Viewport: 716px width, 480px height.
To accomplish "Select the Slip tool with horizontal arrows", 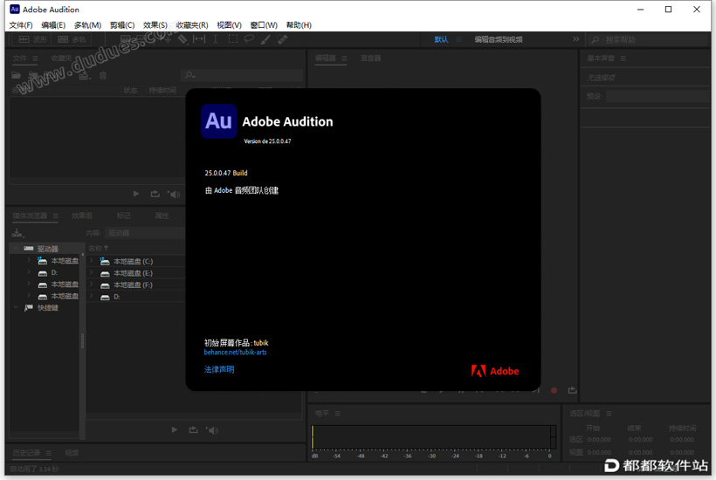I will [x=199, y=39].
